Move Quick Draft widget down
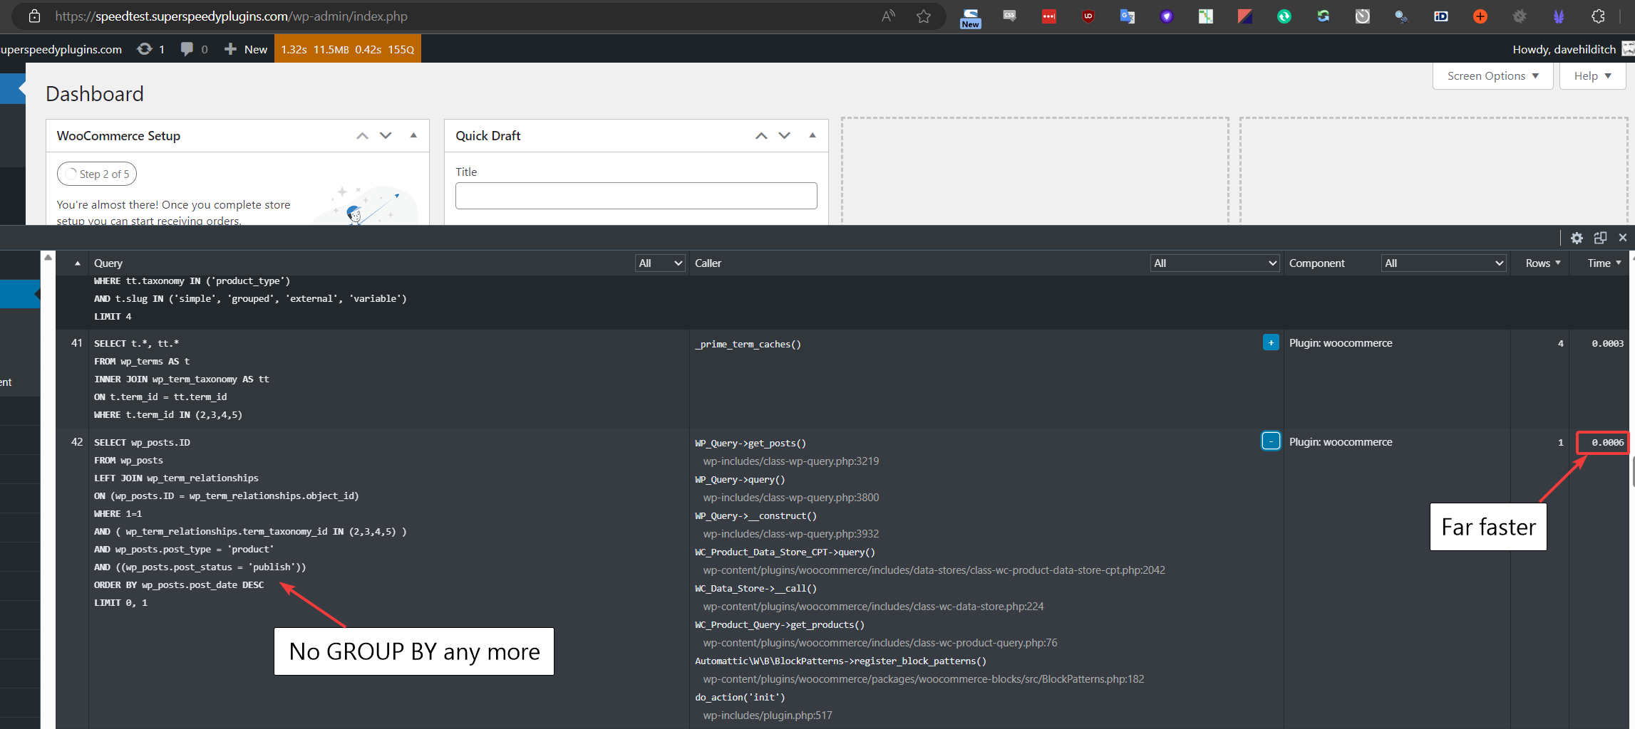The height and width of the screenshot is (729, 1635). coord(785,135)
